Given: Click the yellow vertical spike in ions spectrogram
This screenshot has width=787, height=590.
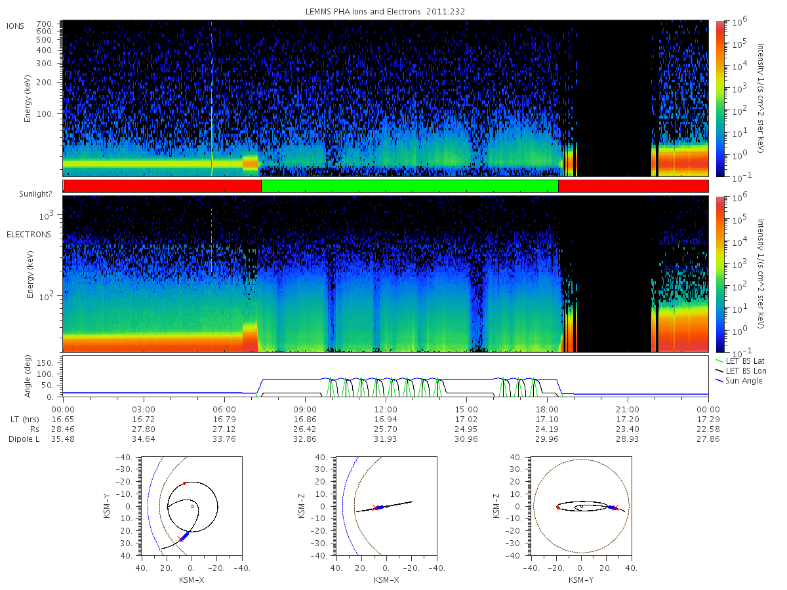Looking at the screenshot, I should (x=212, y=98).
